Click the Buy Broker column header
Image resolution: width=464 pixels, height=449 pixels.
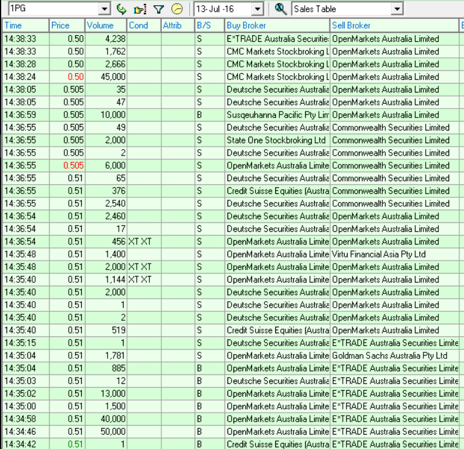(x=277, y=26)
